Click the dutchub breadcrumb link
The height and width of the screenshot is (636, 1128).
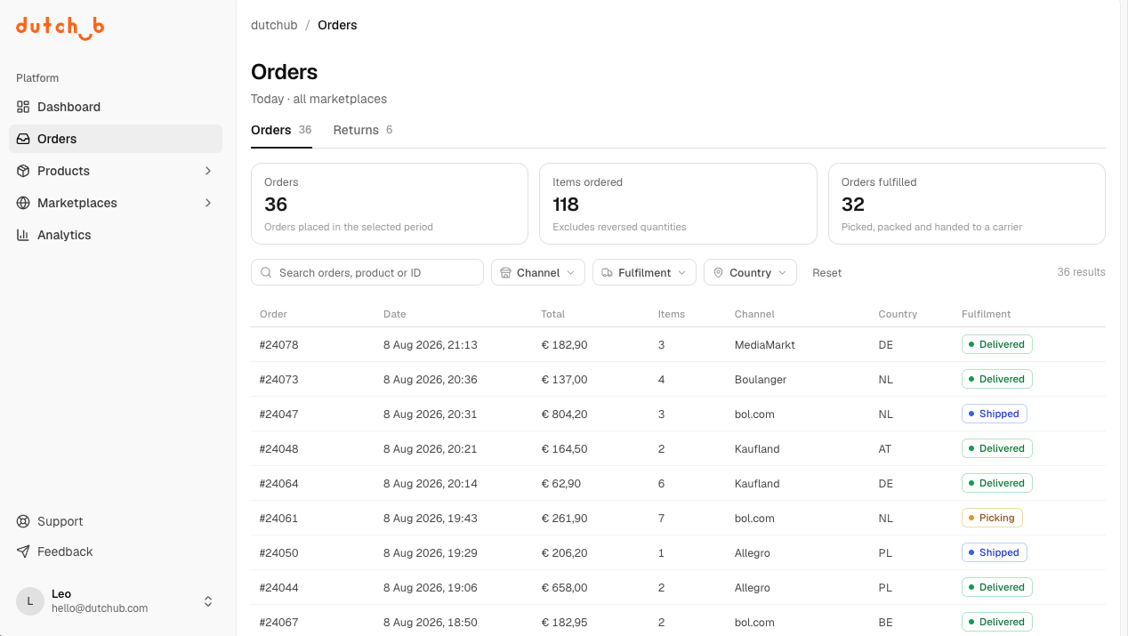point(274,25)
